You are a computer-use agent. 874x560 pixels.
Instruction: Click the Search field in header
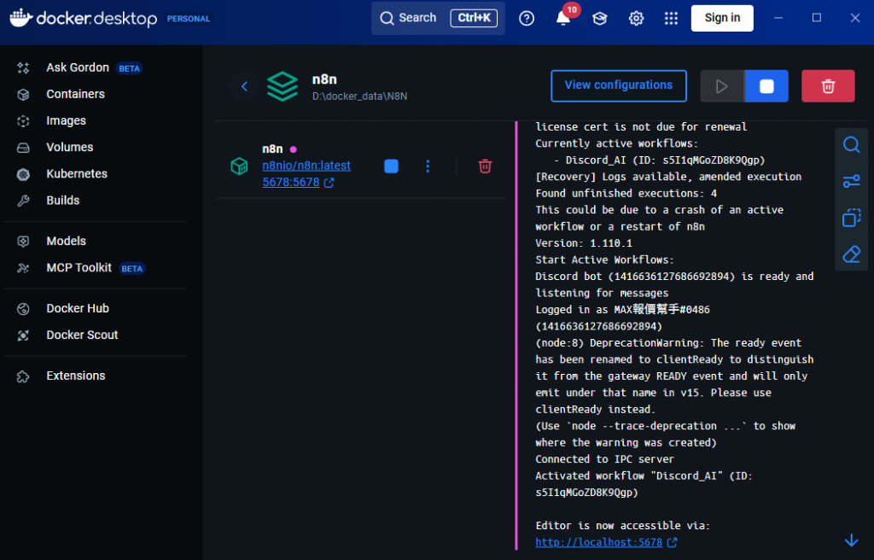[x=438, y=19]
